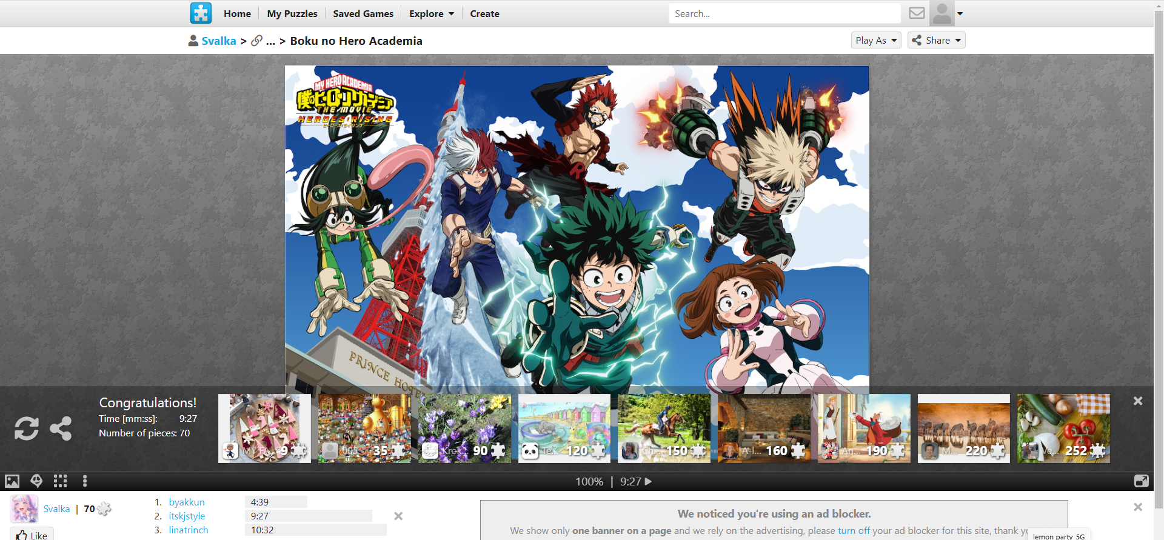This screenshot has height=540, width=1164.
Task: Click the 4:39 time bar
Action: (276, 502)
